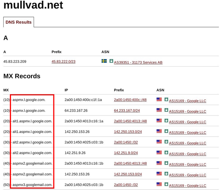Click US flag in 2a00:1450:4013:c16::1a row
Screen dimensions: 220x190
pyautogui.click(x=159, y=121)
